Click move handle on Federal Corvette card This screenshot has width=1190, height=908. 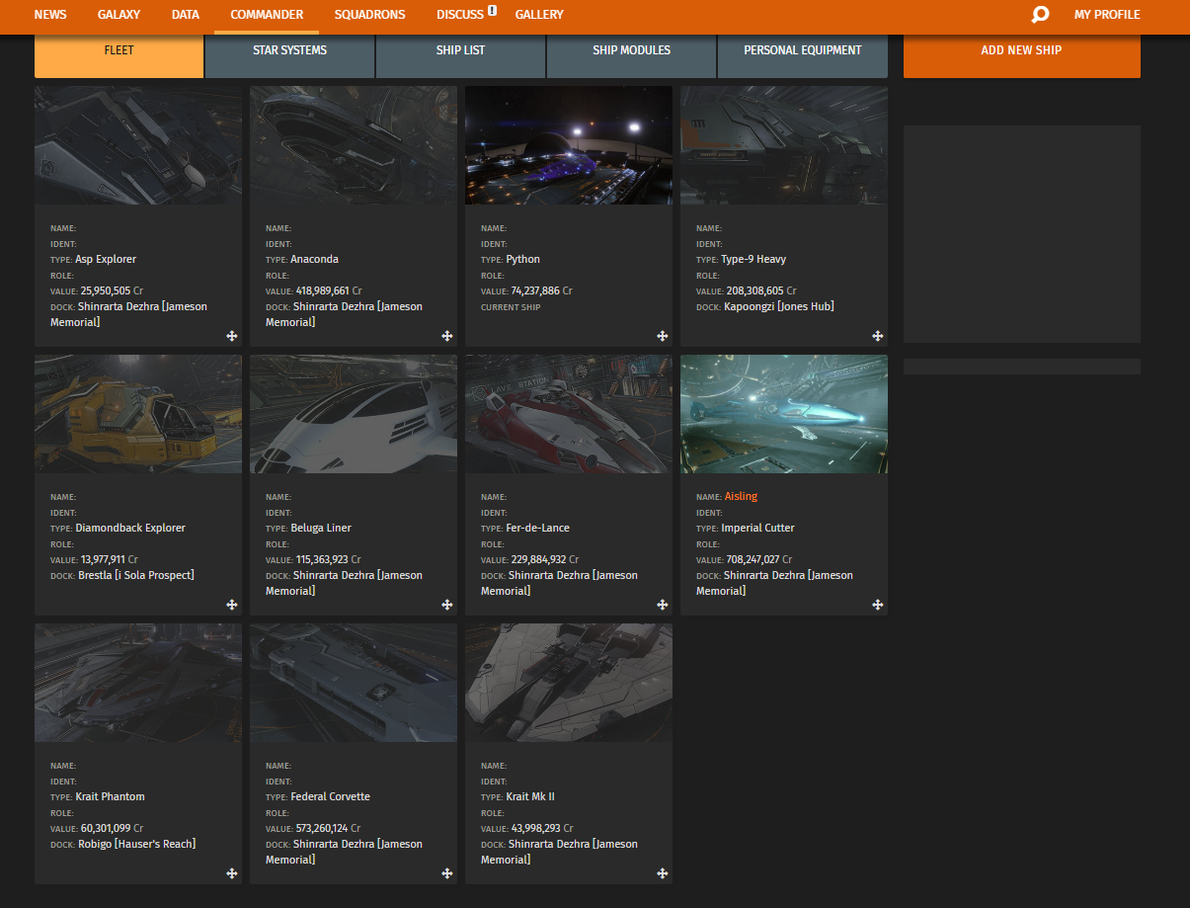click(447, 873)
